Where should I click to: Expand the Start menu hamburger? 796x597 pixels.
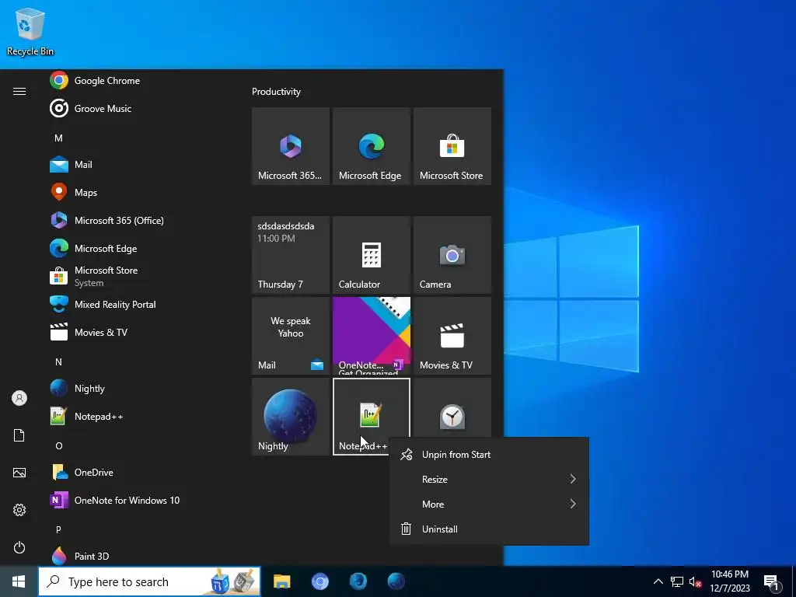point(19,92)
